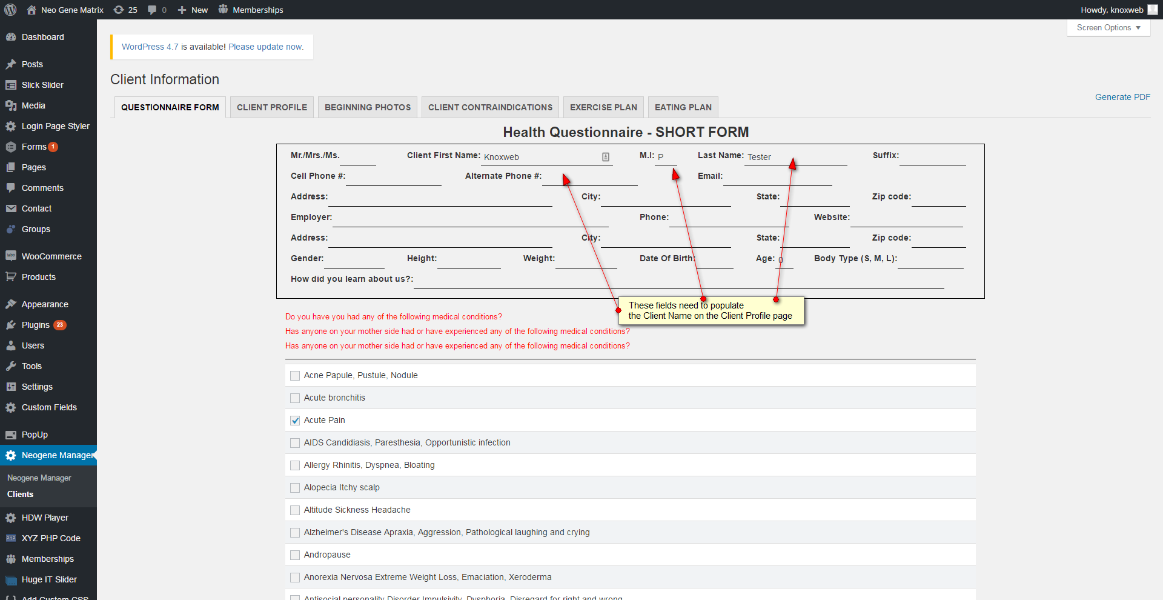Switch to the Client Profile tab
Screen dimensions: 1163x600
click(271, 107)
